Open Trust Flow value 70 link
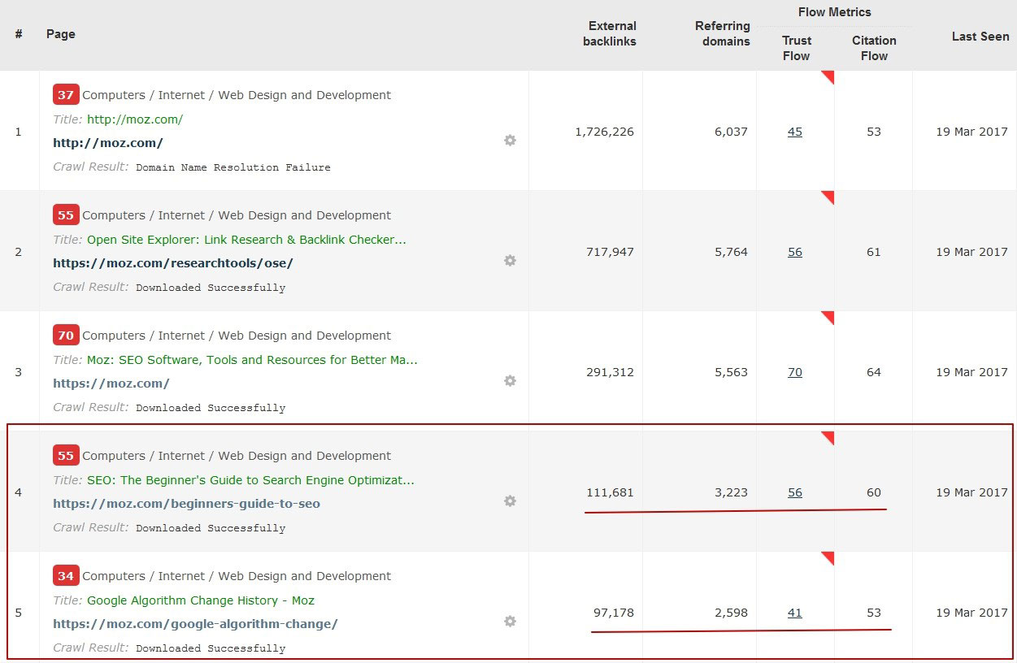Screen dimensions: 1017x663 click(x=795, y=372)
